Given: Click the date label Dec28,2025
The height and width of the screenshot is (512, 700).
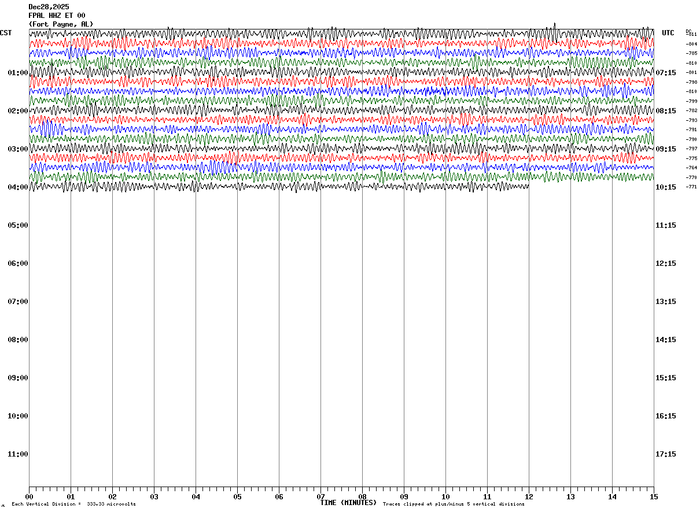Looking at the screenshot, I should [x=49, y=7].
